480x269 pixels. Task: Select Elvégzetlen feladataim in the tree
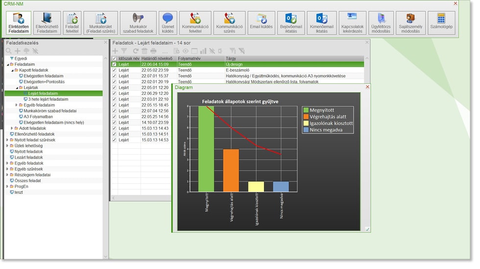44,76
